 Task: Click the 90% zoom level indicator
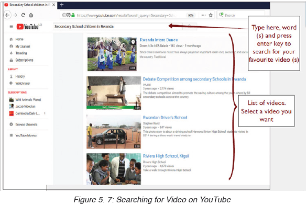point(191,15)
